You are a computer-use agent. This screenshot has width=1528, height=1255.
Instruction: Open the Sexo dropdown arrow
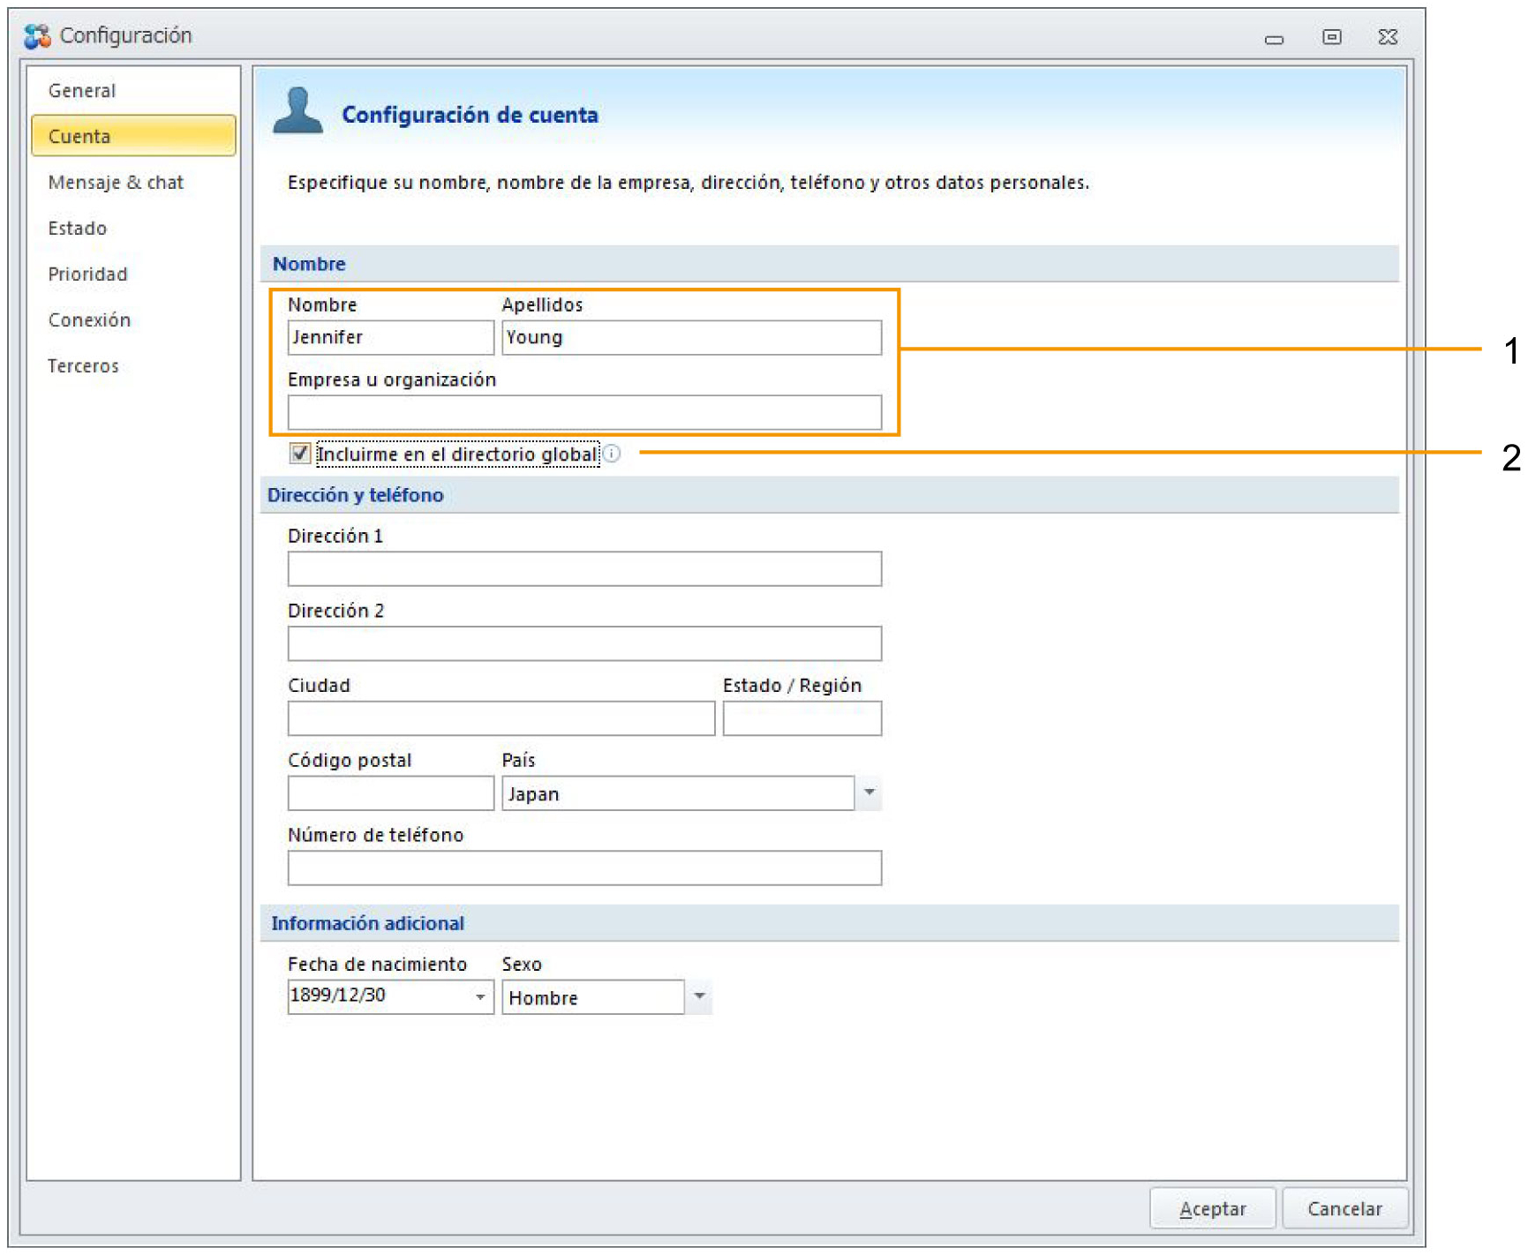point(699,996)
